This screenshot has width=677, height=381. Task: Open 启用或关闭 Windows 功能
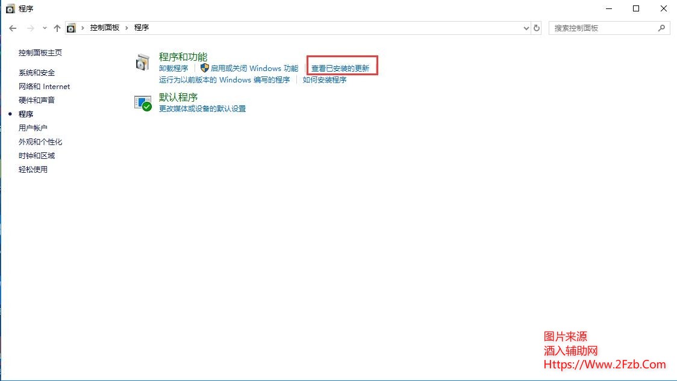(254, 68)
